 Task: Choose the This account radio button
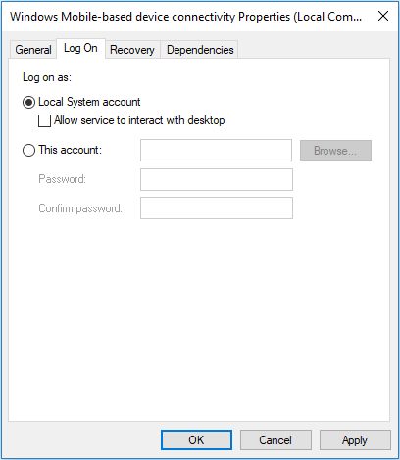click(x=28, y=151)
